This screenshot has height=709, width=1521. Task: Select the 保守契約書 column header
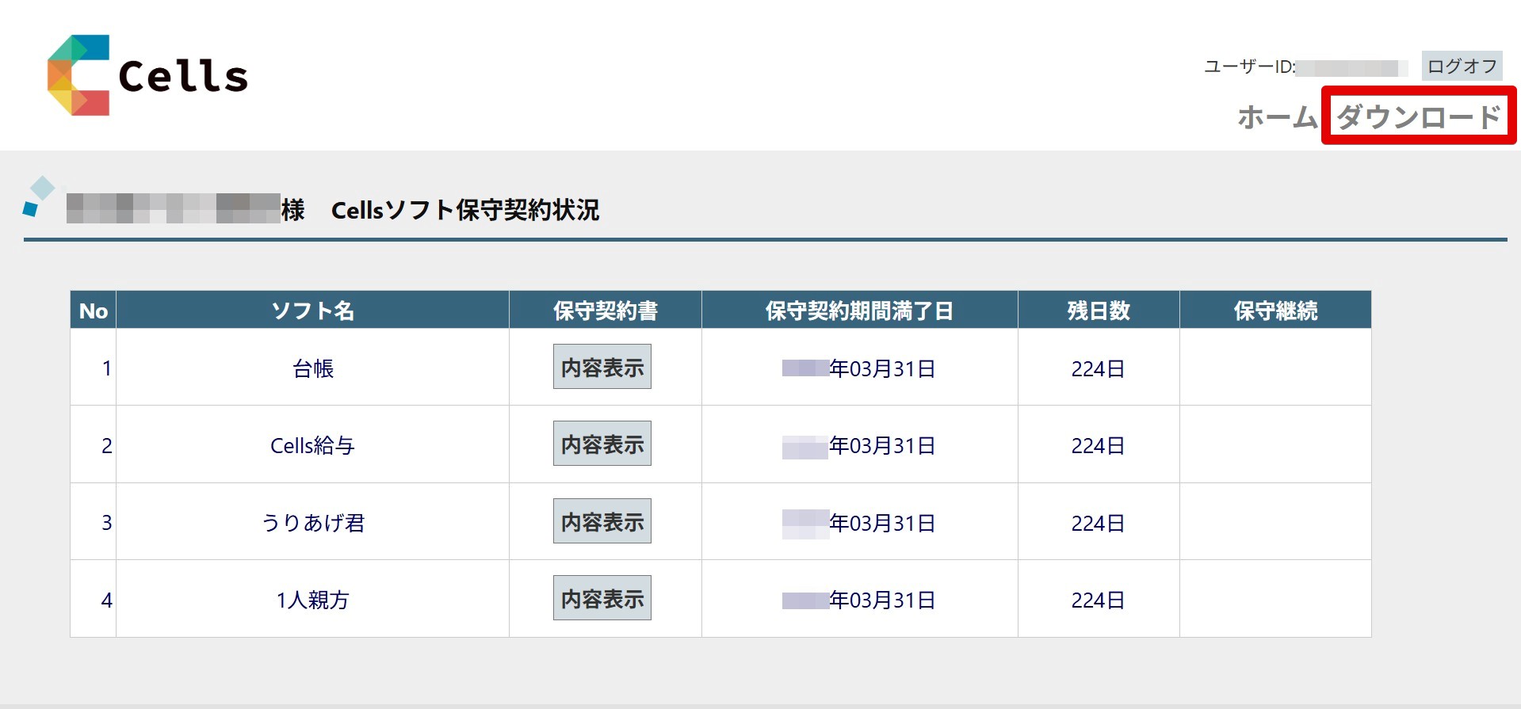[x=605, y=311]
